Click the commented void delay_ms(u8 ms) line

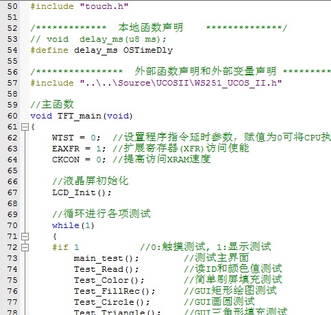point(98,39)
